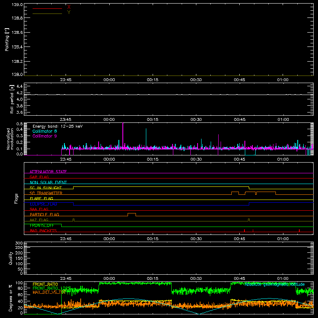Select the orange MAX_DET_VS_TOT legend entry
This screenshot has height=318, width=318.
(x=49, y=292)
